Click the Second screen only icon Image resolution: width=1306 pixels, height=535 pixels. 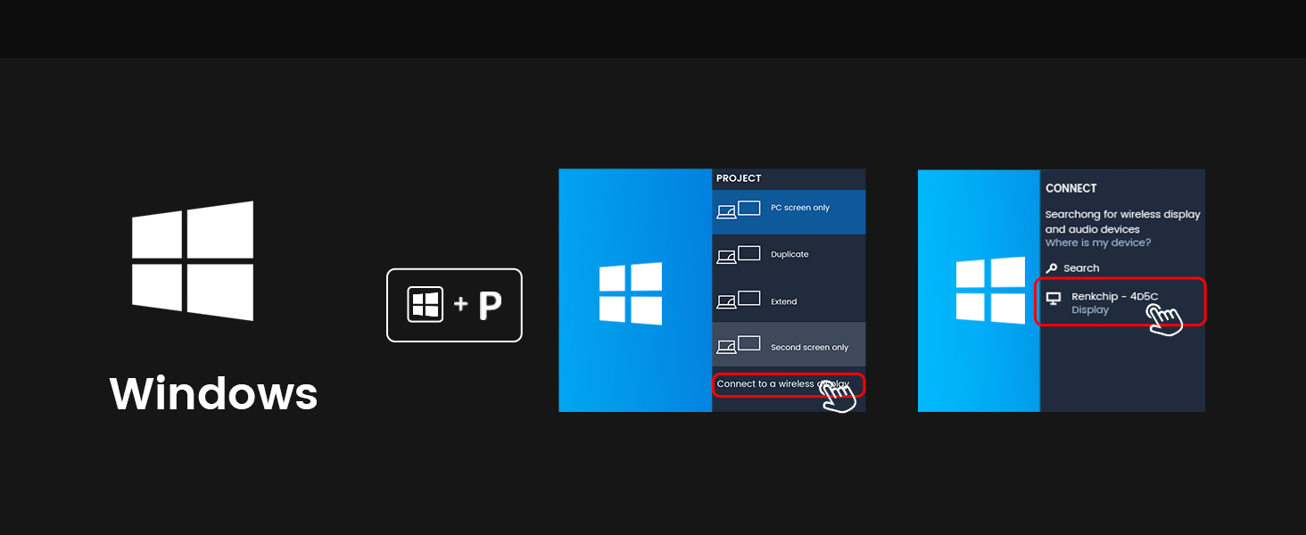coord(738,344)
